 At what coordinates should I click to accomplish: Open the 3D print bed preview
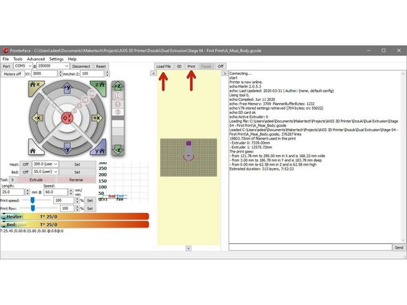[188, 157]
